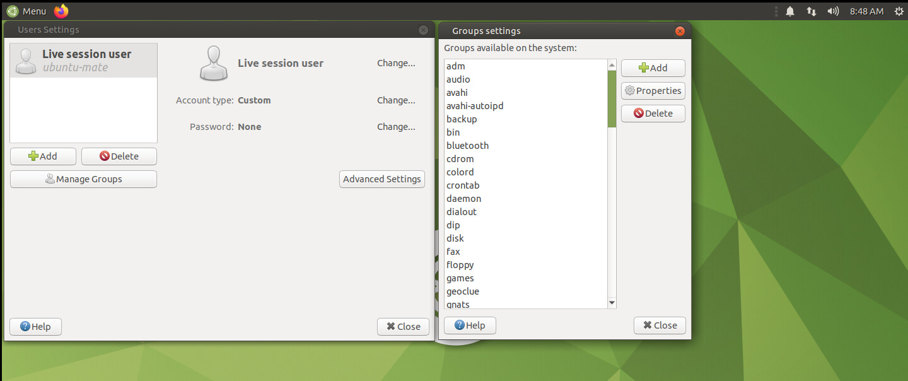Select the dip group
Screen dimensions: 908x381
tap(526, 225)
